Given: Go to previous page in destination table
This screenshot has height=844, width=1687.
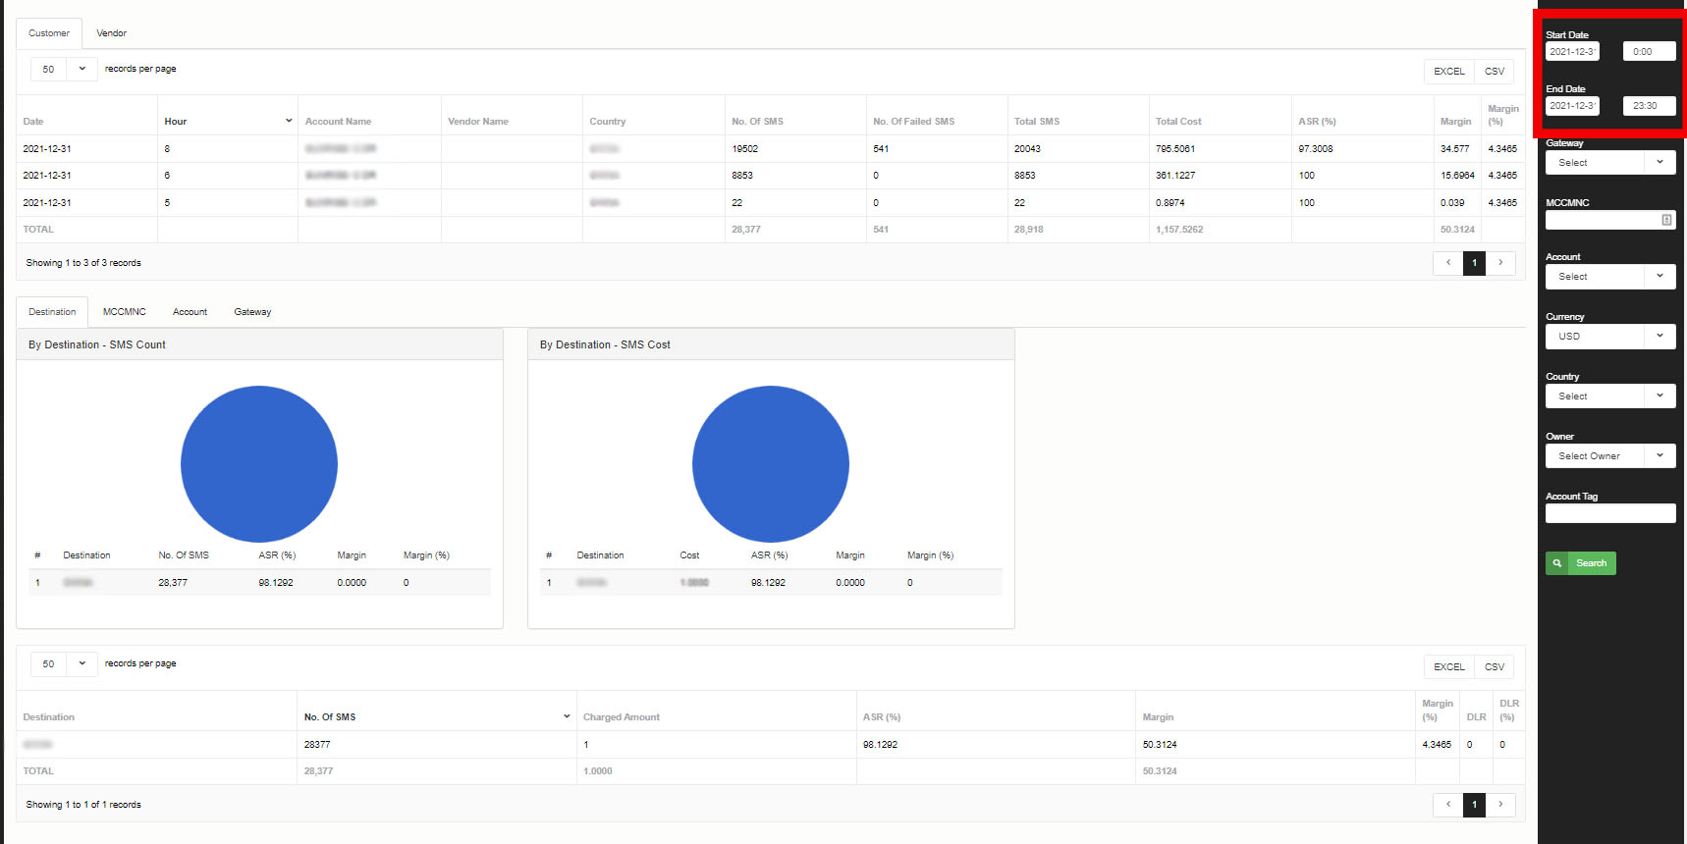Looking at the screenshot, I should click(1448, 805).
